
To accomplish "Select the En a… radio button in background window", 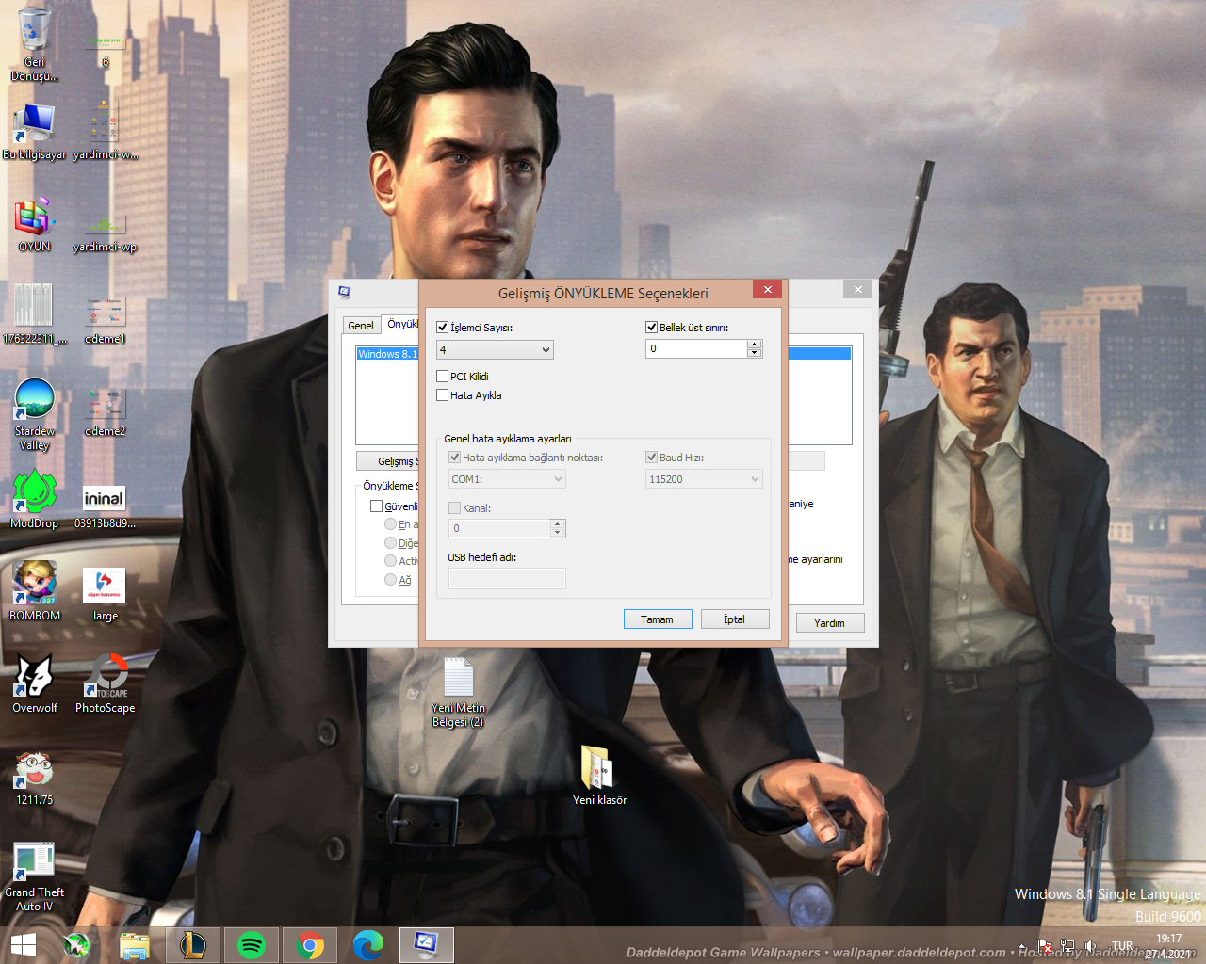I will (x=390, y=524).
